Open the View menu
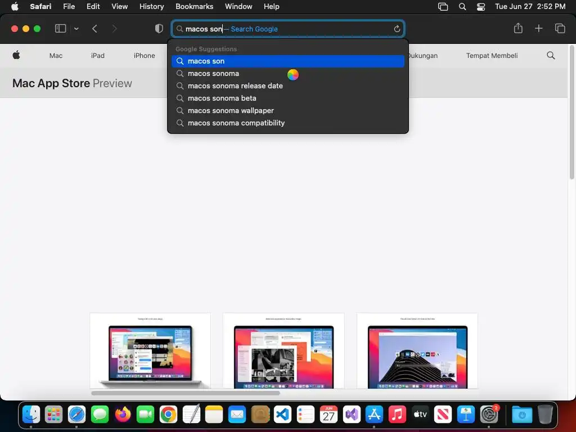Image resolution: width=576 pixels, height=432 pixels. [x=119, y=6]
